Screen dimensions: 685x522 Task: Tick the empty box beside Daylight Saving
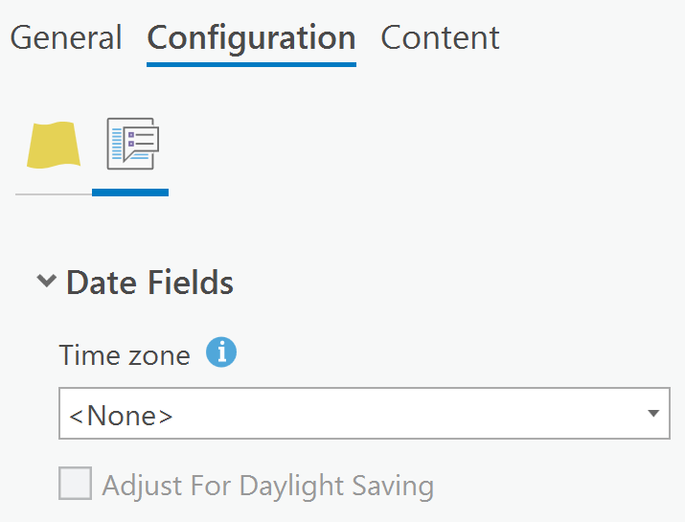[x=75, y=484]
